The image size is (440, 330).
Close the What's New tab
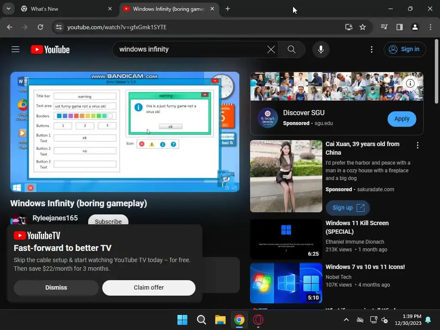(110, 9)
